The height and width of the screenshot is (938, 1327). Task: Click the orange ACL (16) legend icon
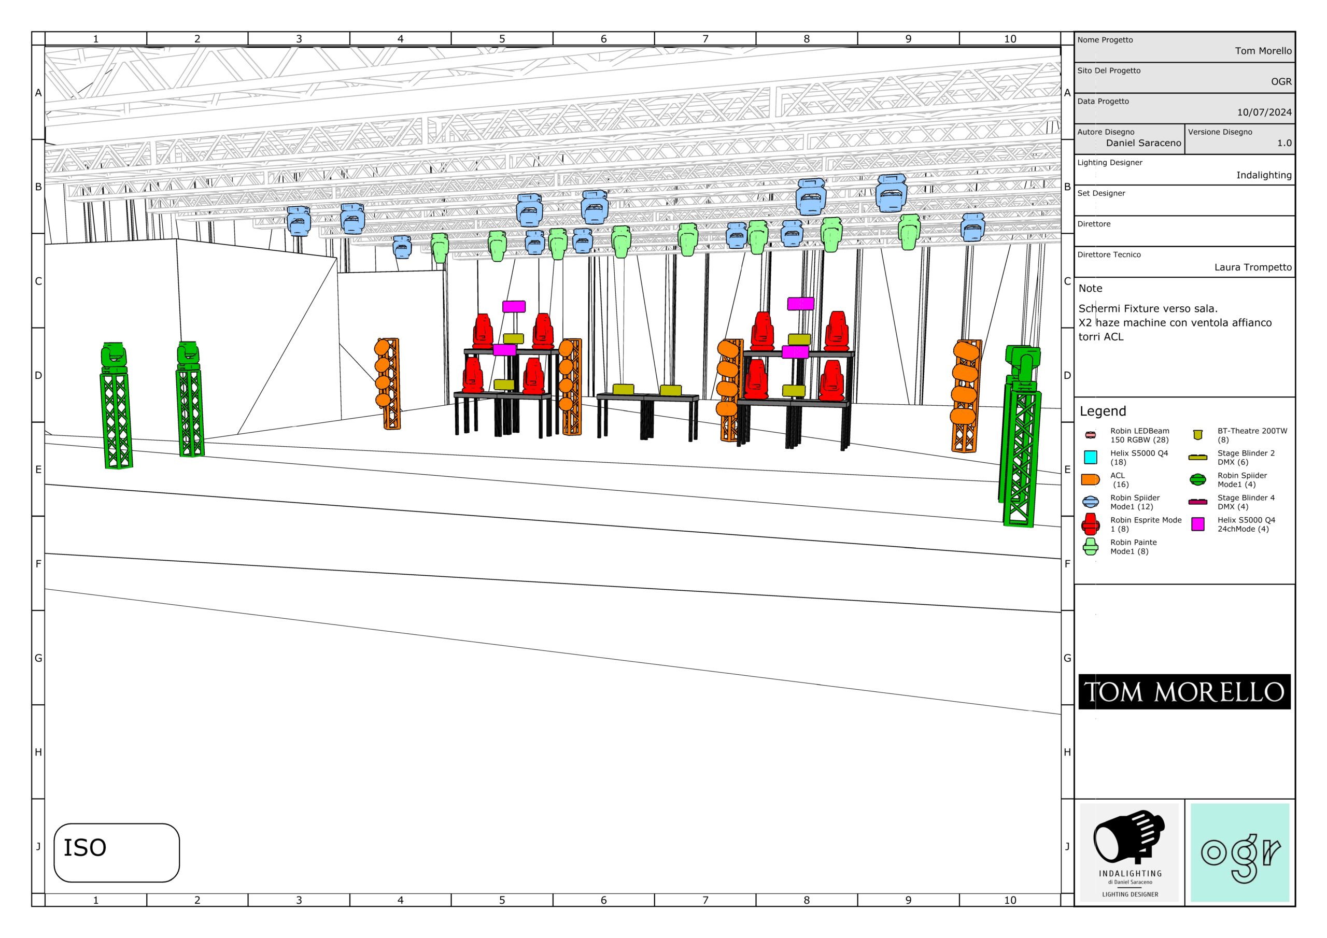click(x=1090, y=480)
